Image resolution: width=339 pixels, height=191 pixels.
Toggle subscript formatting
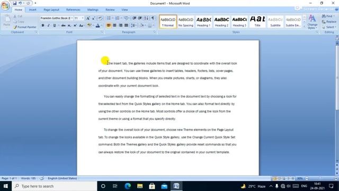(x=69, y=25)
